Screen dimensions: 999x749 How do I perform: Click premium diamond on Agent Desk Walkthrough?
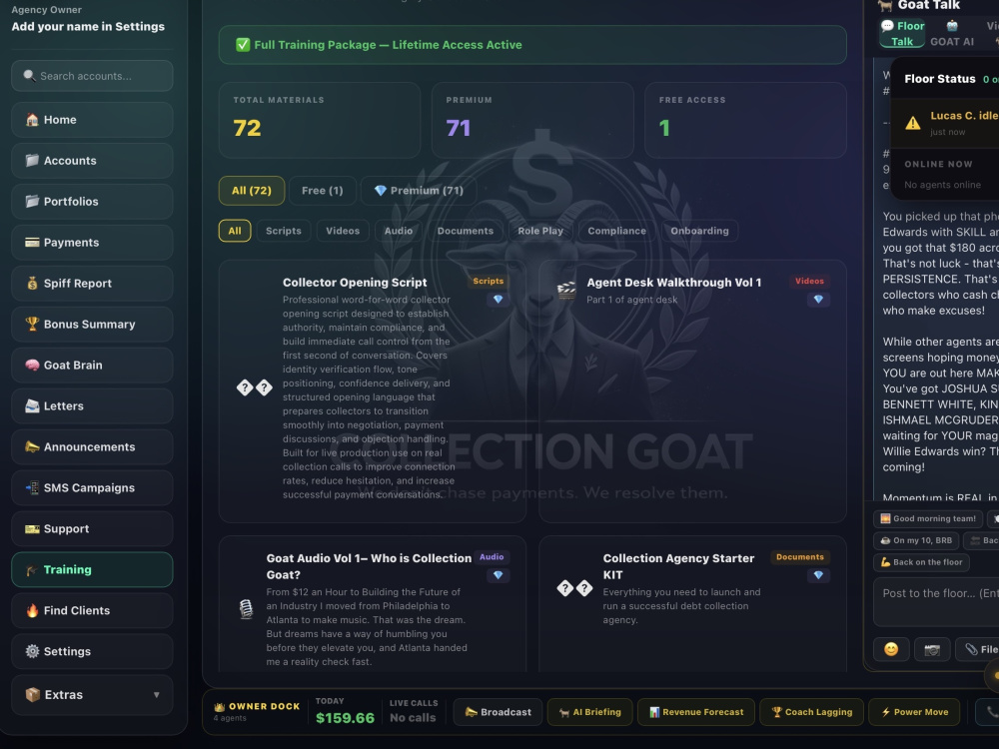coord(818,300)
